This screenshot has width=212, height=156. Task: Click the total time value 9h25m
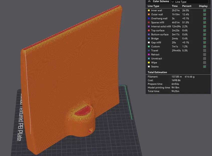tap(175, 91)
